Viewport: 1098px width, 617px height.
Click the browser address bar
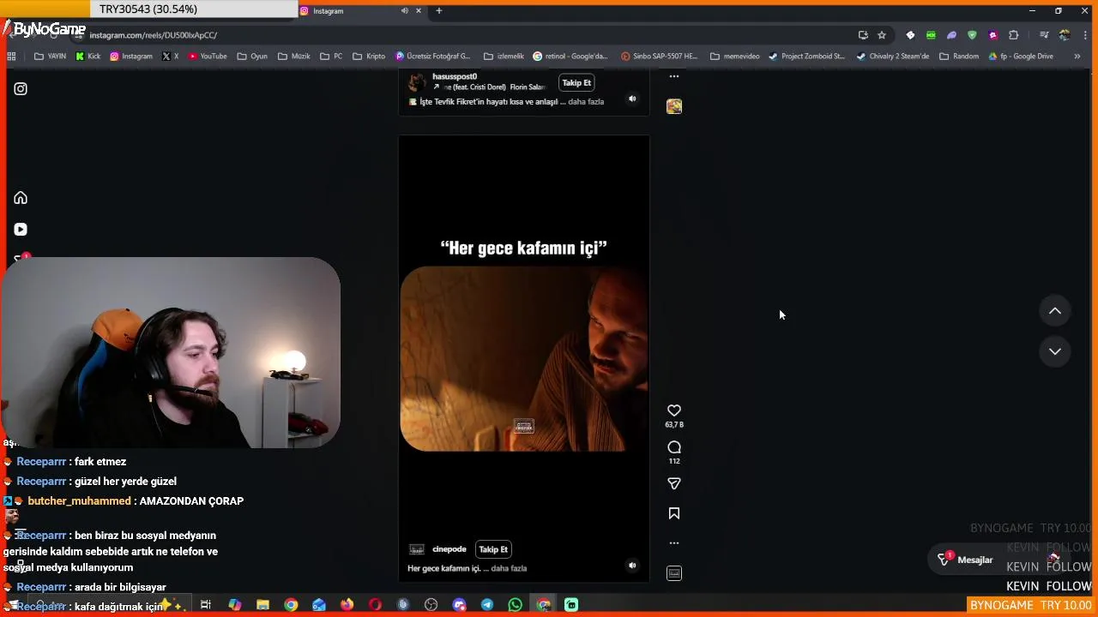click(463, 35)
